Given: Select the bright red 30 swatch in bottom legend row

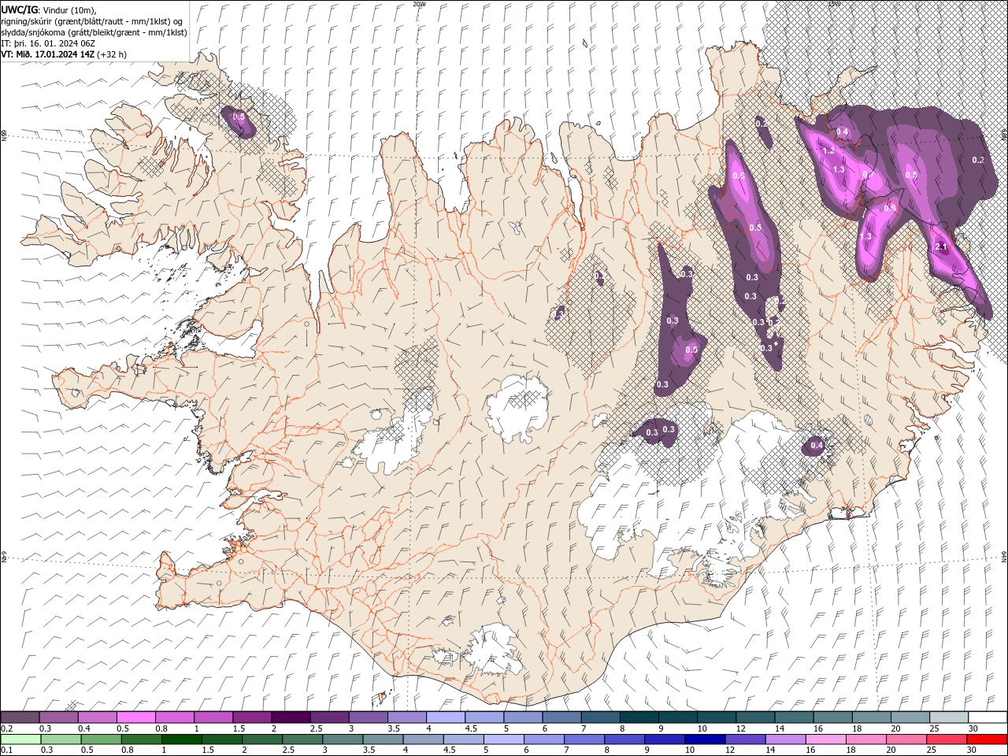Looking at the screenshot, I should (x=986, y=739).
